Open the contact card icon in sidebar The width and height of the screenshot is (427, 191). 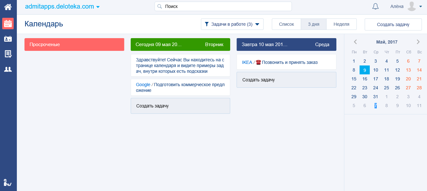pos(8,39)
